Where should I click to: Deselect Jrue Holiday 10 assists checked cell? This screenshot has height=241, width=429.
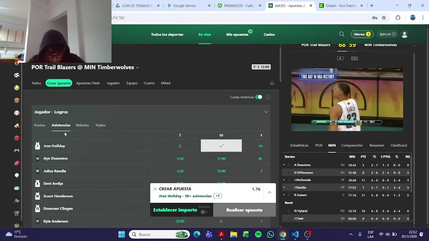(x=221, y=146)
